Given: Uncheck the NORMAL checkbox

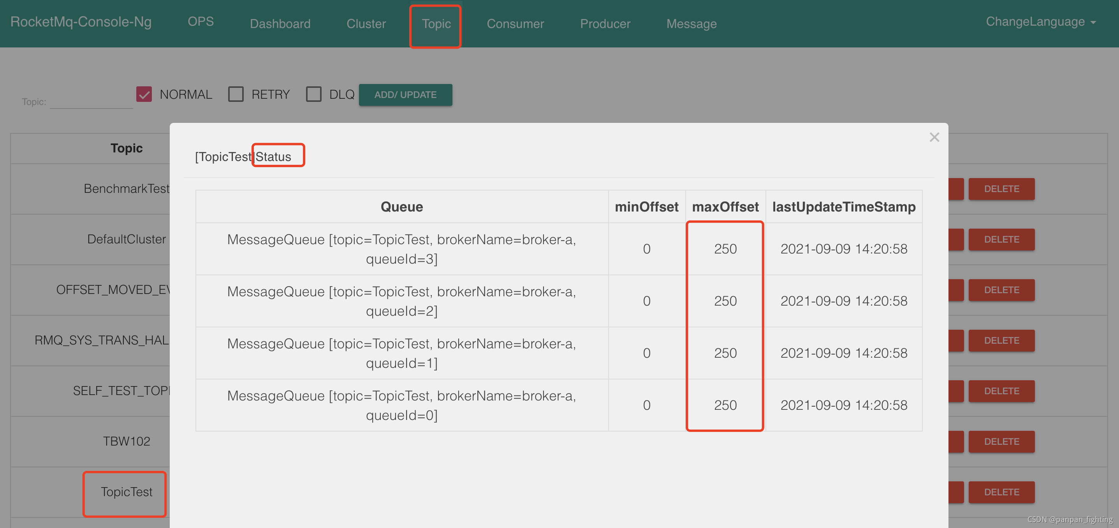Looking at the screenshot, I should pyautogui.click(x=144, y=94).
